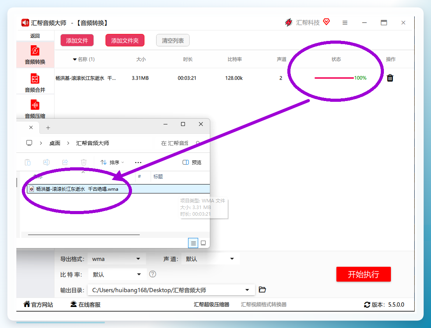Click the red VIP diamond icon

(x=326, y=22)
